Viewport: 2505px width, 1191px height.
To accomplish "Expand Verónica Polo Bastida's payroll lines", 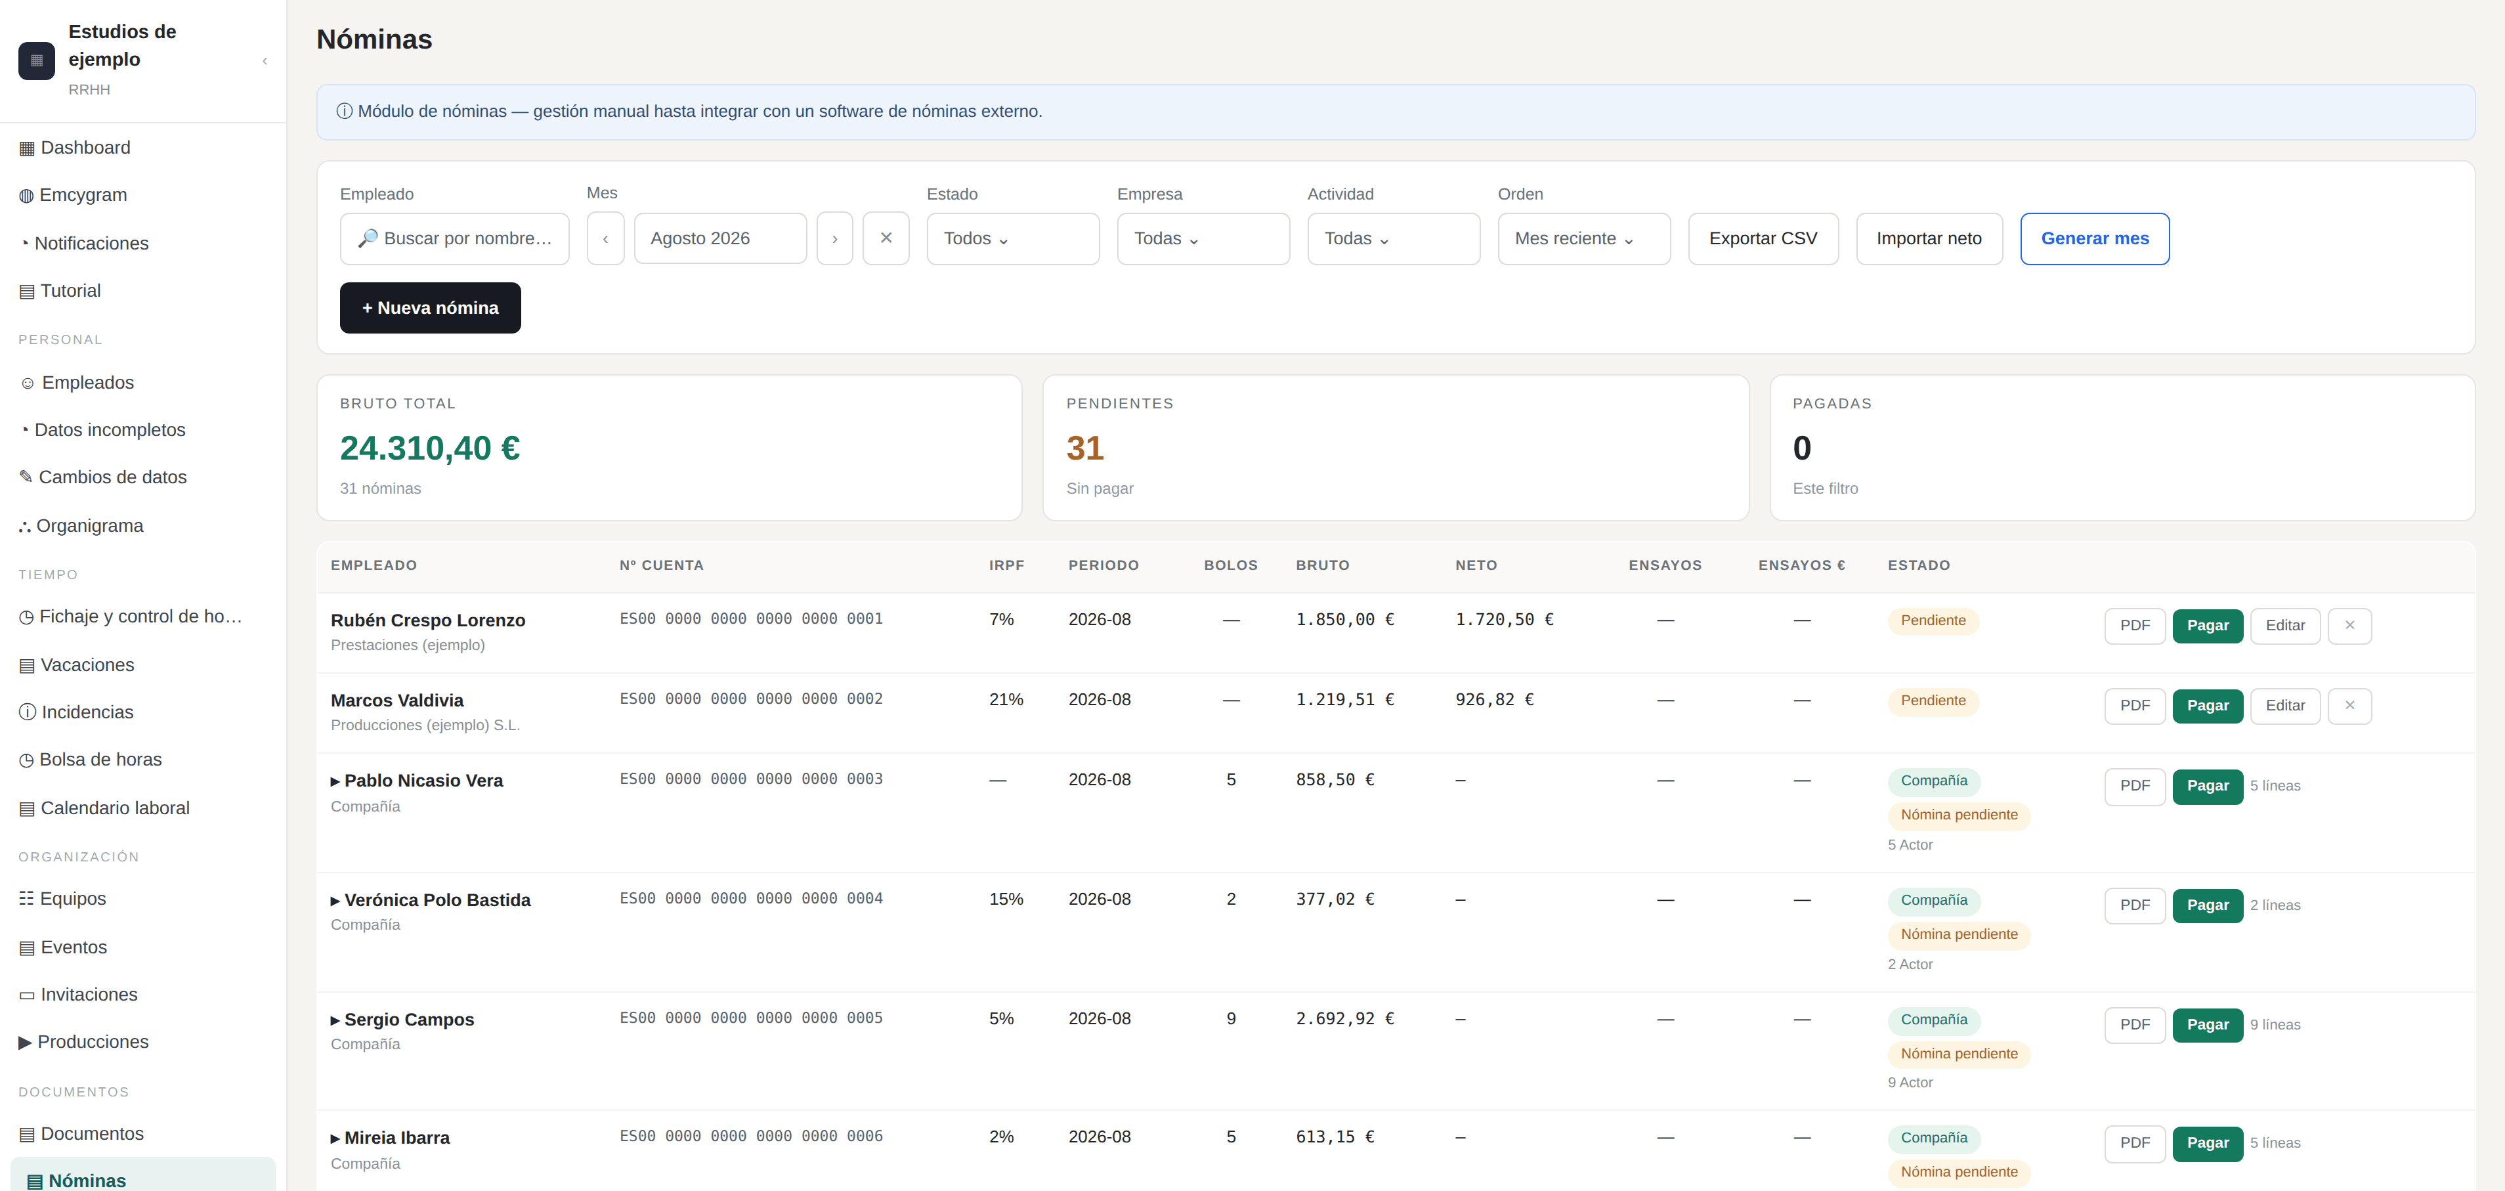I will 335,901.
